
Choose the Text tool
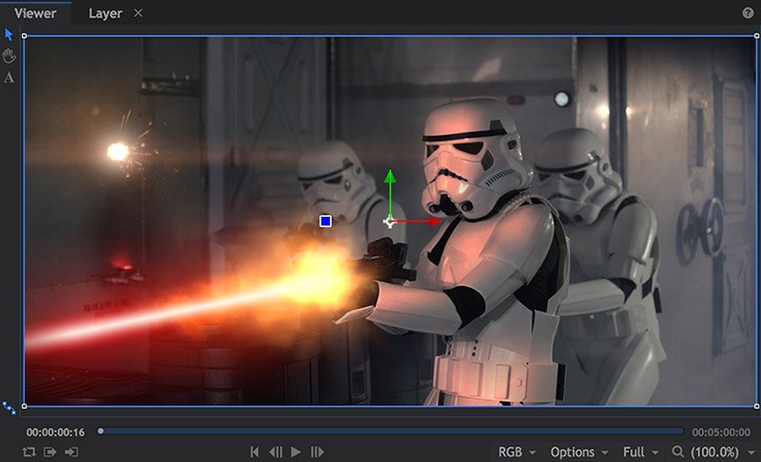9,78
